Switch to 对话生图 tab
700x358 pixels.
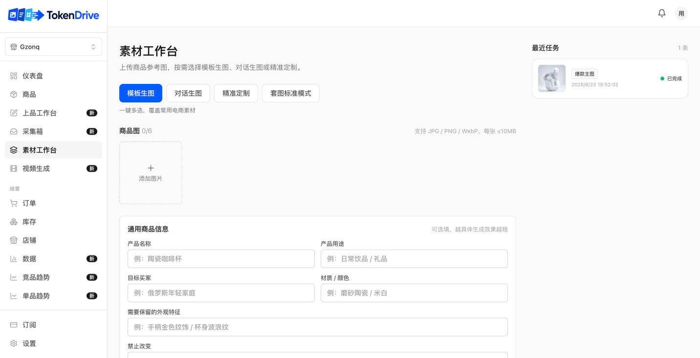(188, 93)
